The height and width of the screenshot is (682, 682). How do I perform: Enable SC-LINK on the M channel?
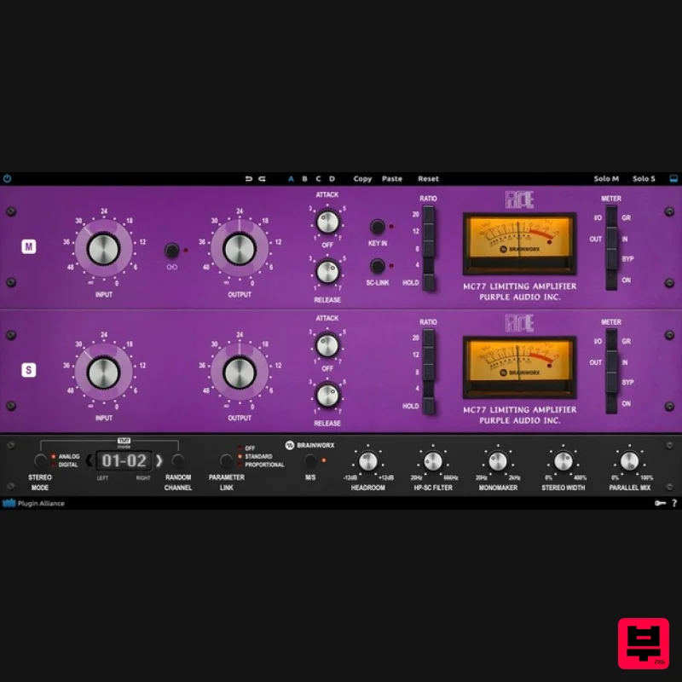377,265
